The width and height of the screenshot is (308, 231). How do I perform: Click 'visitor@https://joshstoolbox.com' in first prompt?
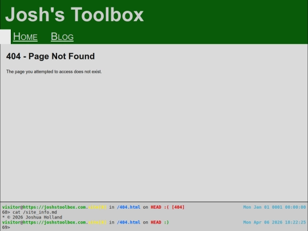(44, 207)
